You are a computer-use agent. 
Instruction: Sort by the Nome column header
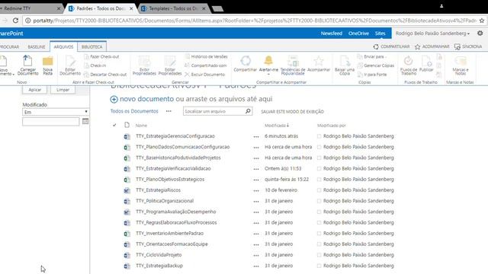[141, 125]
